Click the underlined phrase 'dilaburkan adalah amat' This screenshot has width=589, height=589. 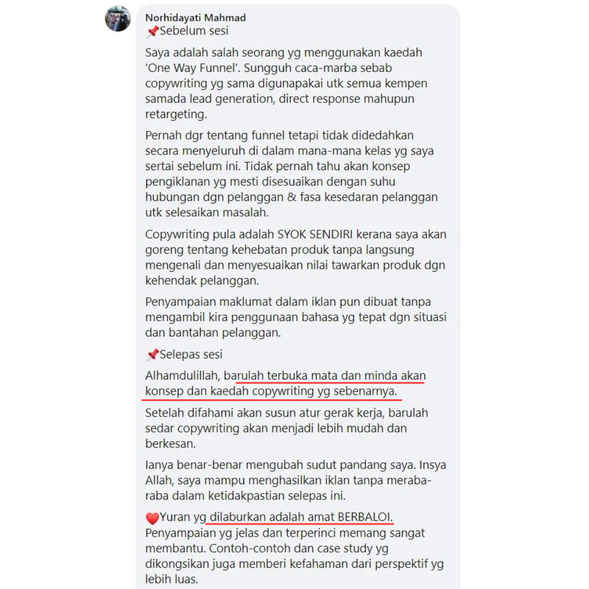click(x=272, y=518)
